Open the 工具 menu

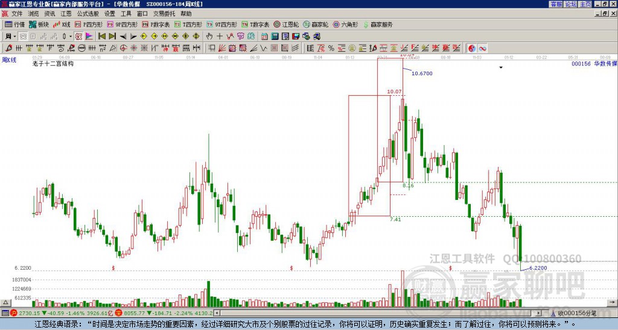(x=126, y=14)
